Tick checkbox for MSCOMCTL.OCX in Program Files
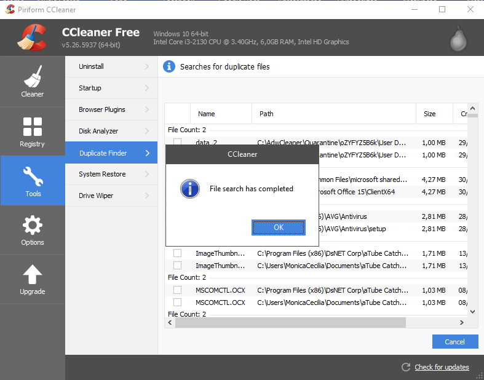Screen dimensions: 484x380 click(x=177, y=290)
